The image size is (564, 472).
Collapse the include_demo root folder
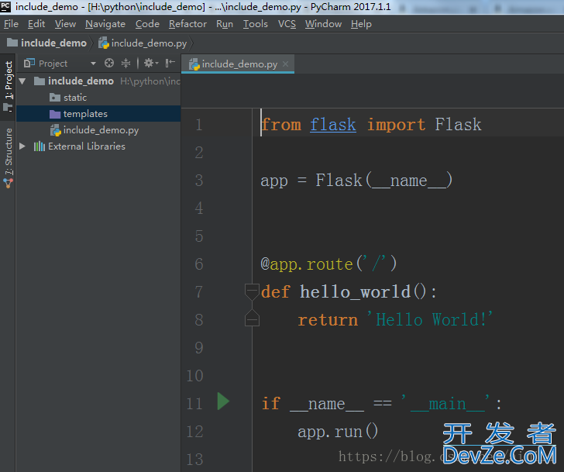point(22,81)
